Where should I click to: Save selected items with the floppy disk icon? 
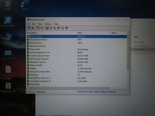click(x=47, y=28)
